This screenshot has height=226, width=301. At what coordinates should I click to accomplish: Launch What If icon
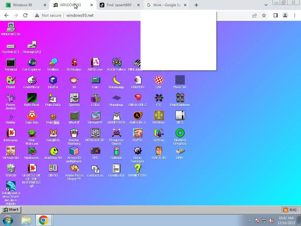(74, 118)
